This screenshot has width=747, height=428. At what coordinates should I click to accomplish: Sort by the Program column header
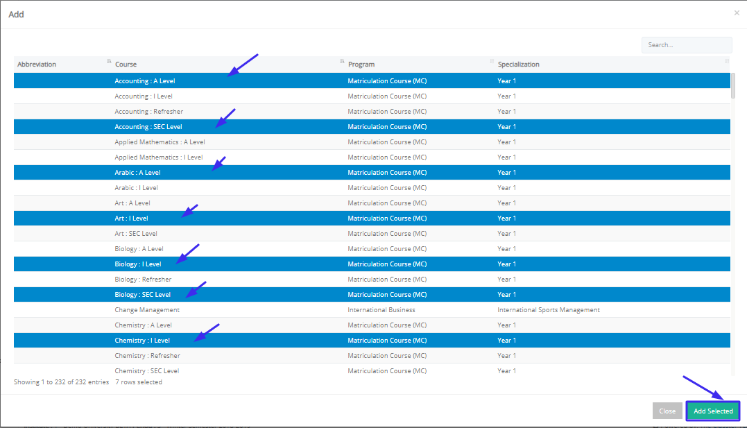click(x=419, y=65)
